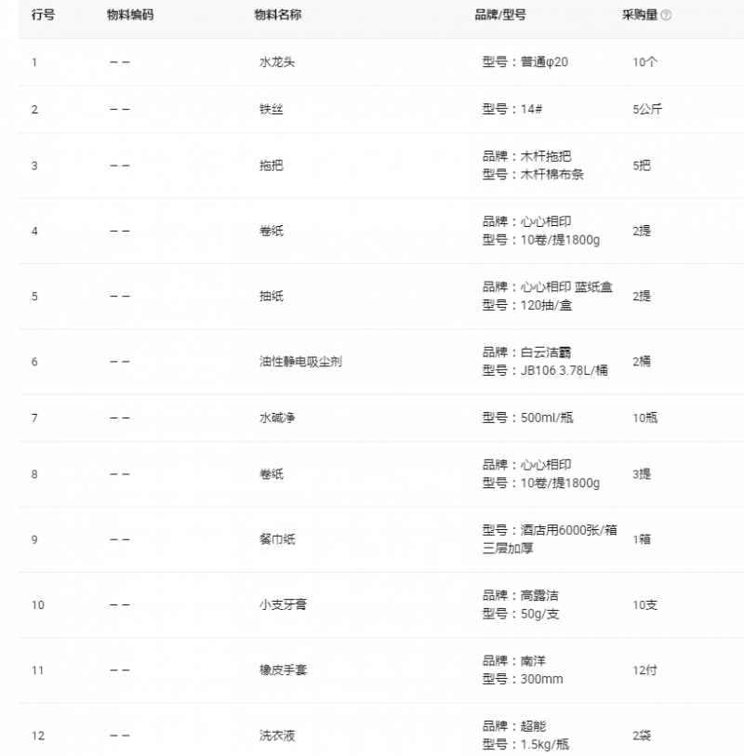744x756 pixels.
Task: Click the 白云洁霸 brand cell
Action: [x=526, y=352]
